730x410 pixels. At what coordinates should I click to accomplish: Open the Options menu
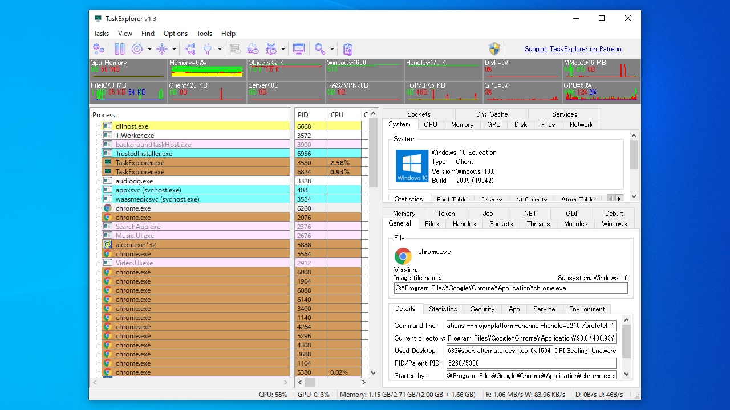[x=176, y=34]
